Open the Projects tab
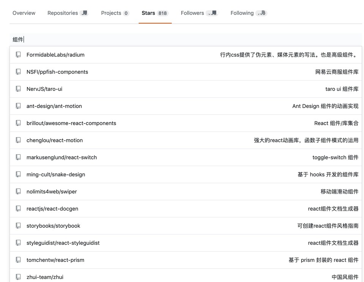 tap(115, 13)
